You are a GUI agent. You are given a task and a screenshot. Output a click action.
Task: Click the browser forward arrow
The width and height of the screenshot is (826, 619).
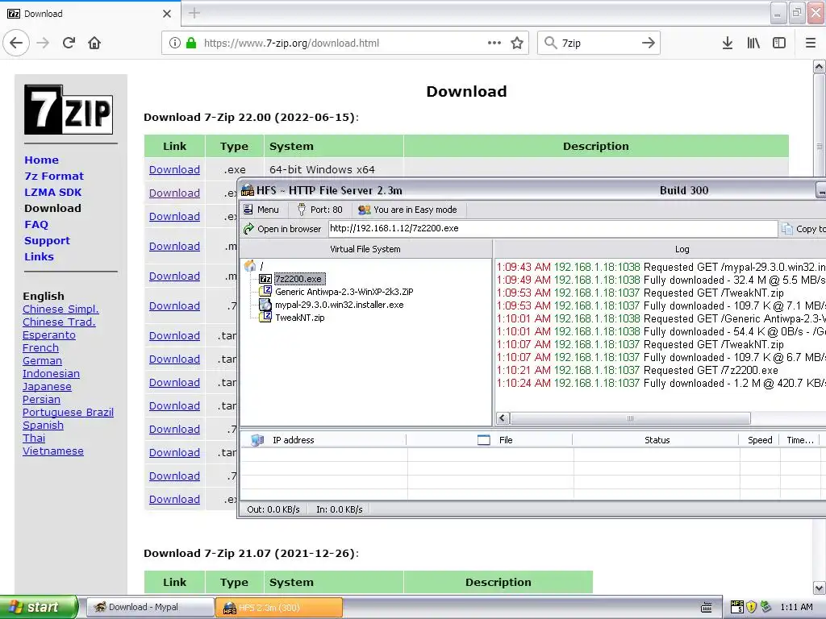point(44,43)
